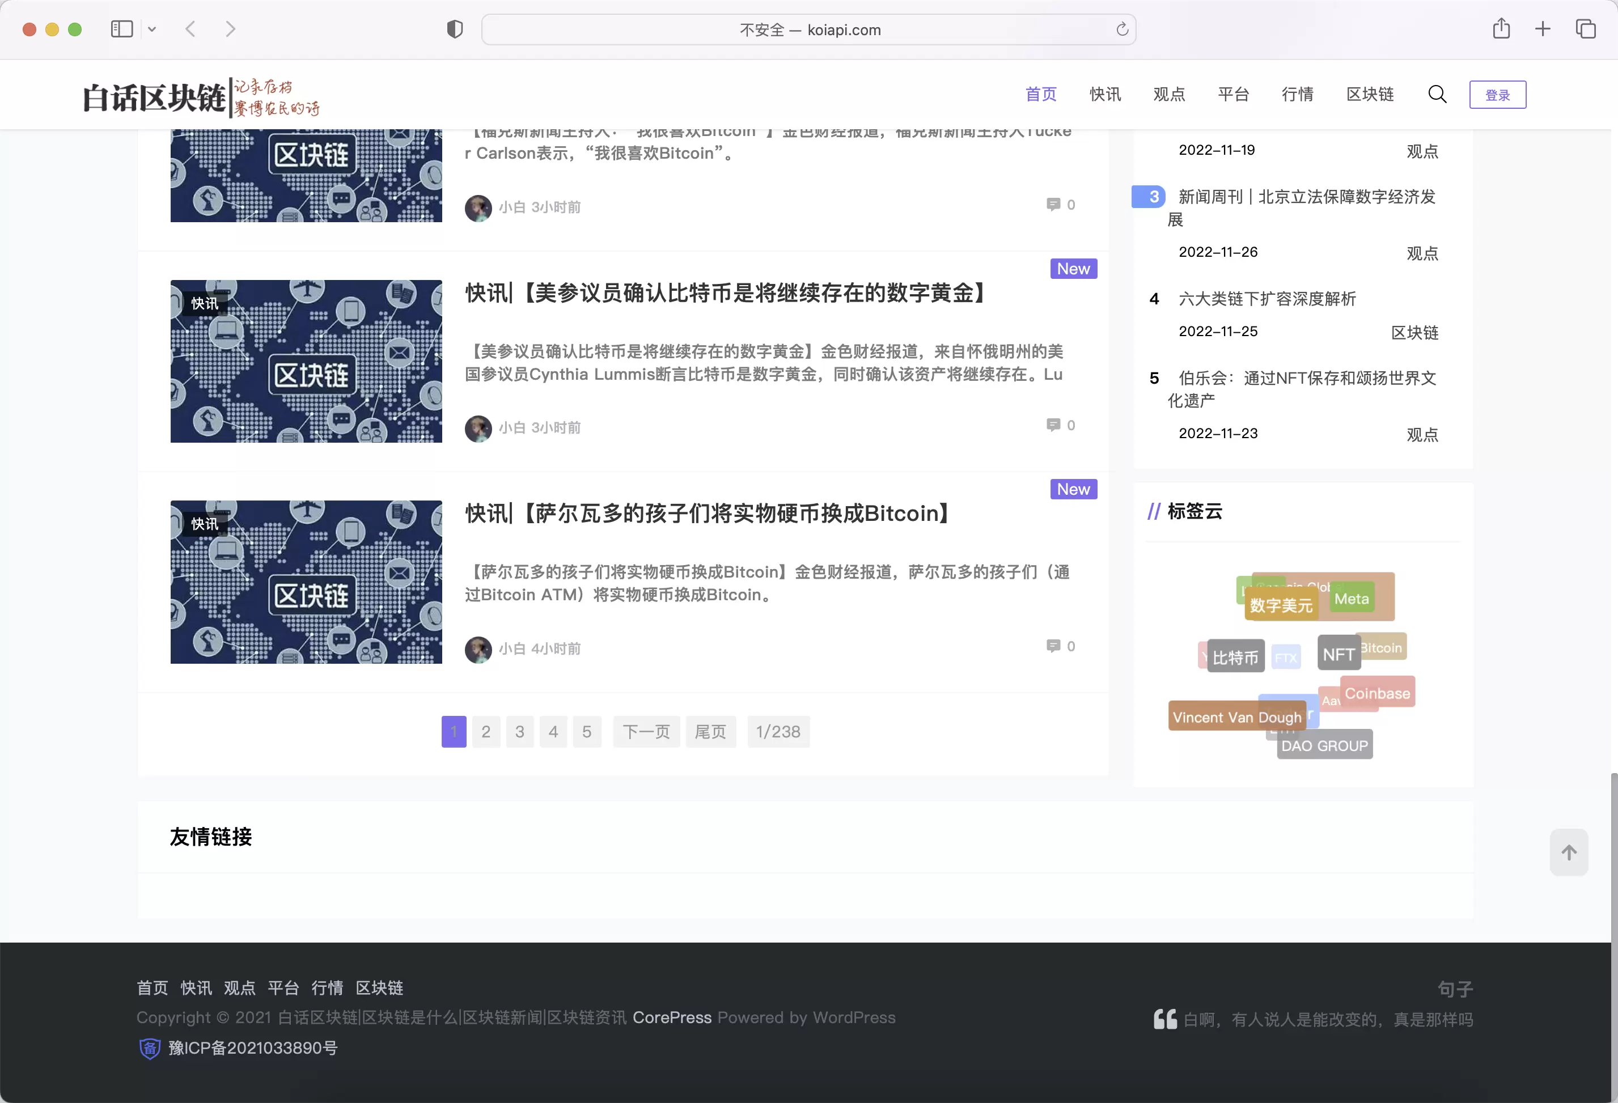Image resolution: width=1618 pixels, height=1103 pixels.
Task: Open footer link 首页
Action: click(x=153, y=988)
